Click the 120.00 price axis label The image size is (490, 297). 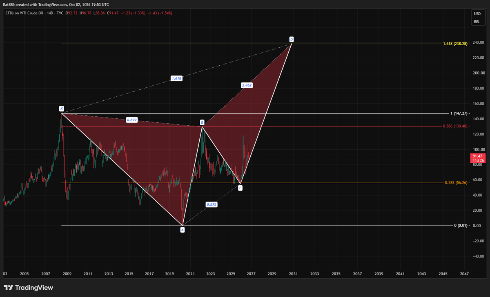point(479,134)
